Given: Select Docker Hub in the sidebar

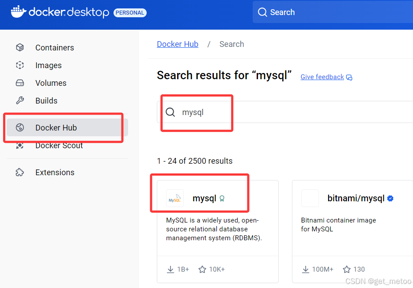Looking at the screenshot, I should (x=67, y=127).
